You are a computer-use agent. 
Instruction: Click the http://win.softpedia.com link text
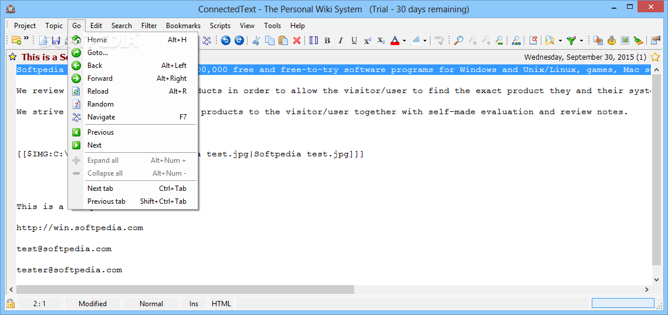coord(80,228)
